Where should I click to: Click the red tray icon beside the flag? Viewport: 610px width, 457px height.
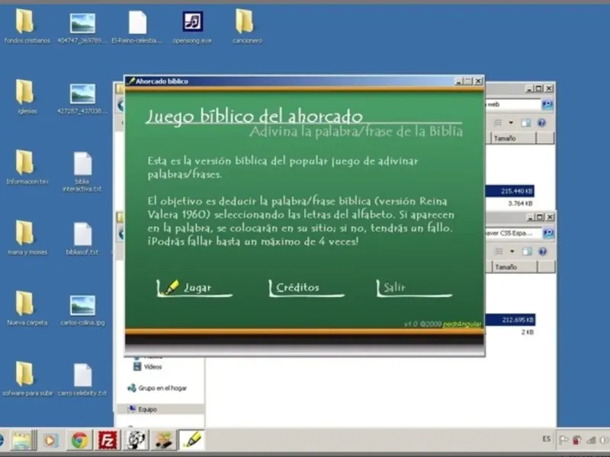coord(576,440)
